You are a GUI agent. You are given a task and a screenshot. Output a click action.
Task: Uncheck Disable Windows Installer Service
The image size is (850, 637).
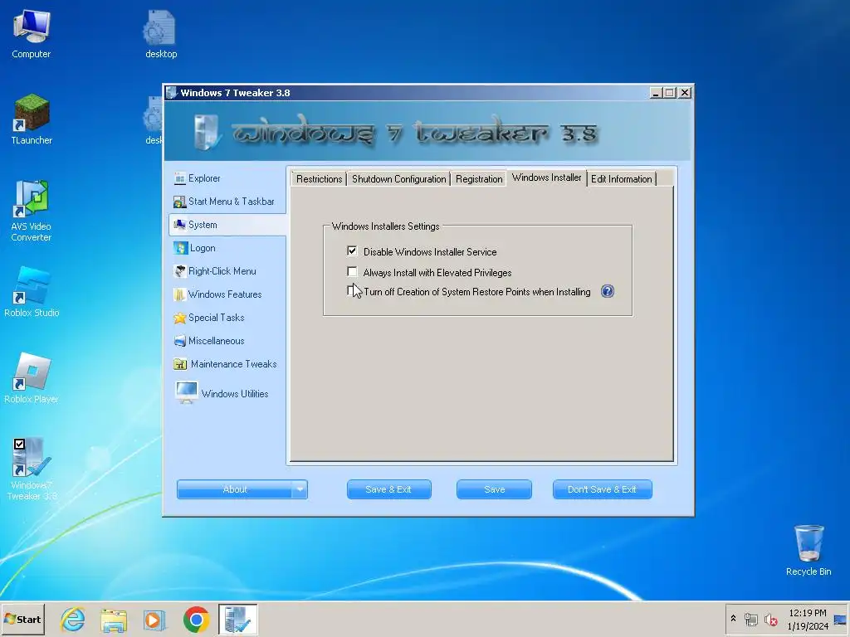(352, 250)
